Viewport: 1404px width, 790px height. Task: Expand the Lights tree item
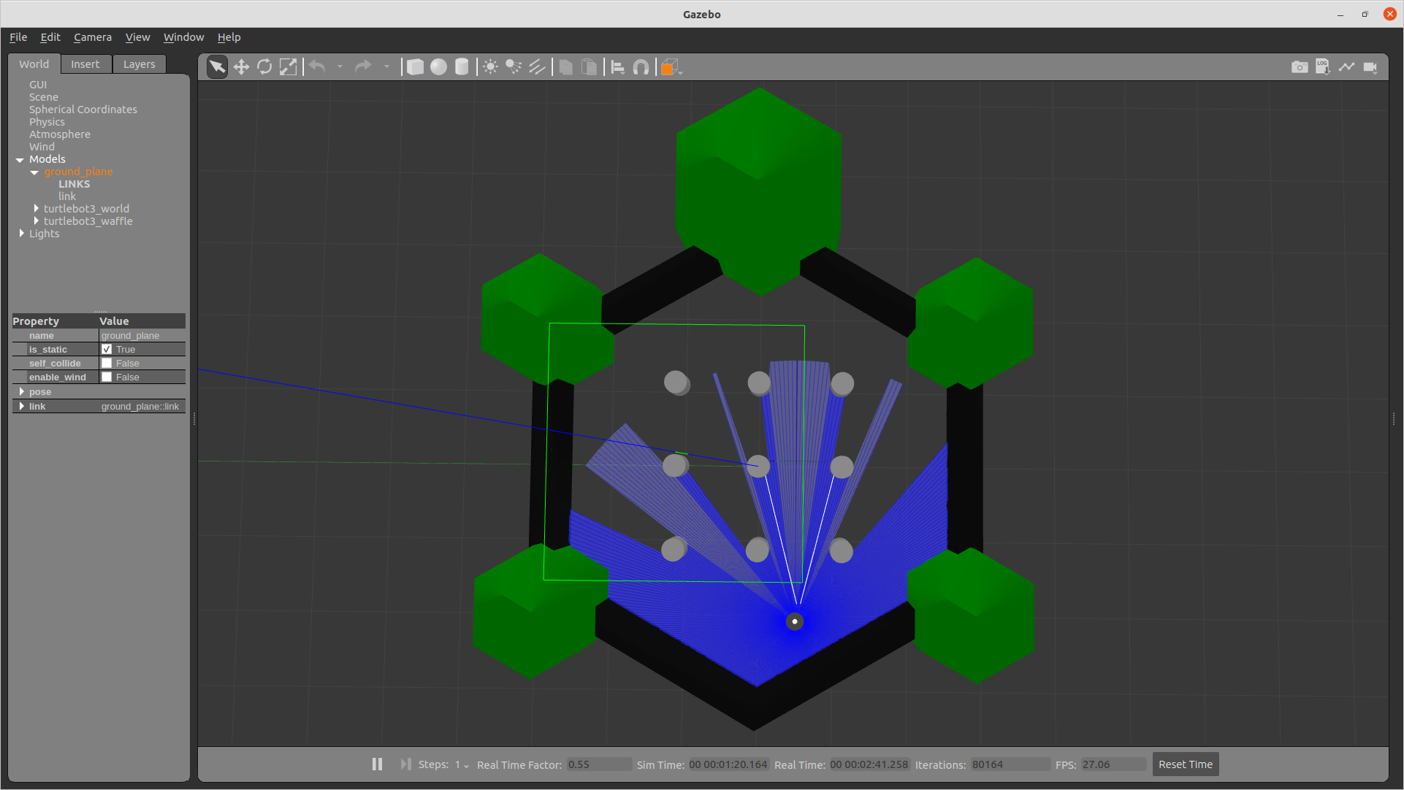point(21,234)
